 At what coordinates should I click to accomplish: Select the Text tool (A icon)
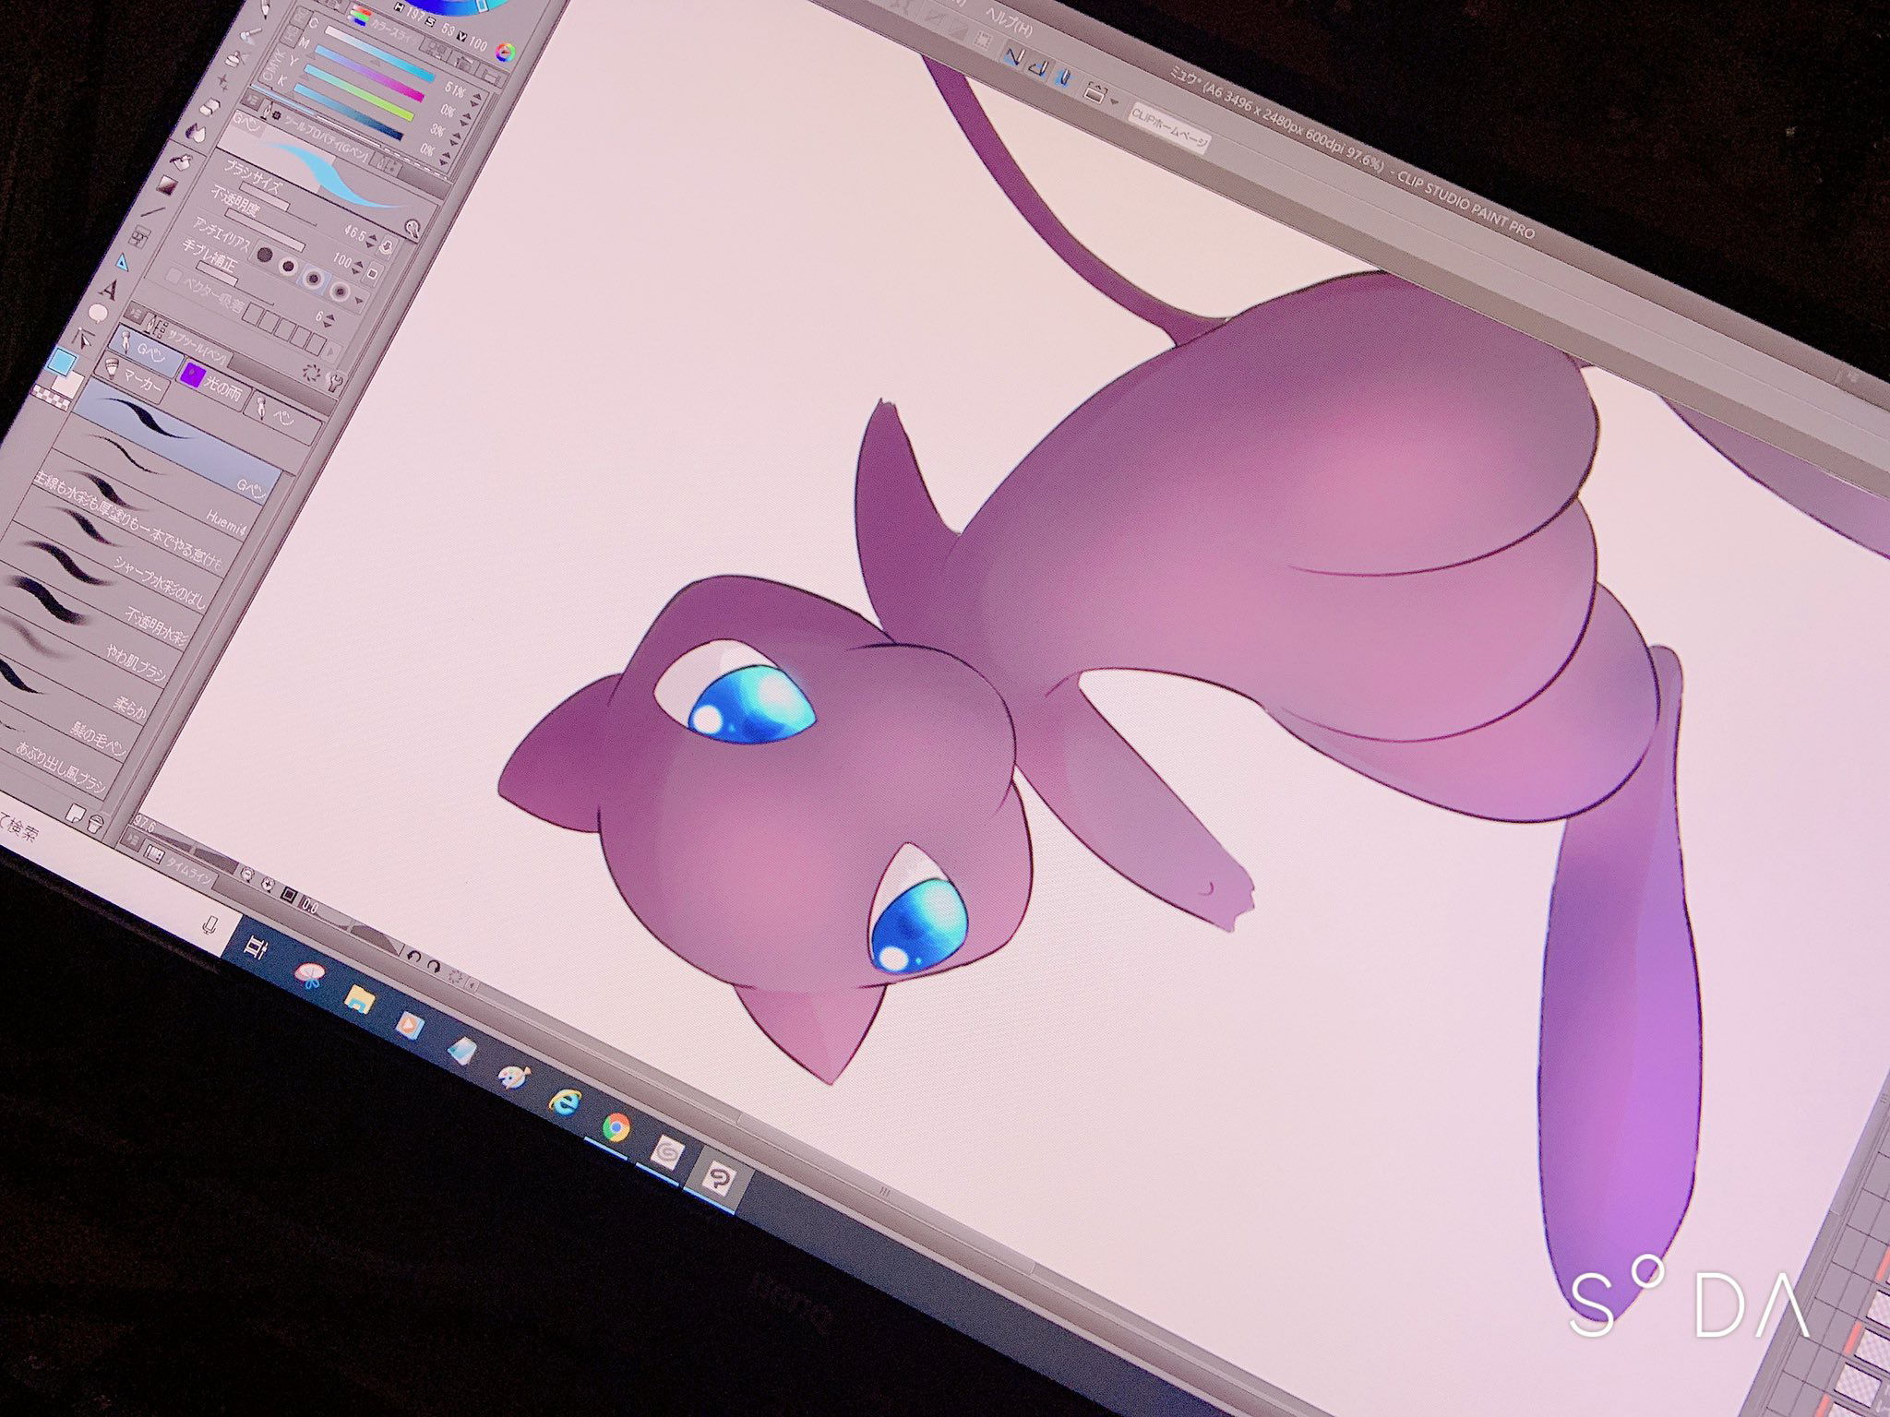[x=110, y=292]
